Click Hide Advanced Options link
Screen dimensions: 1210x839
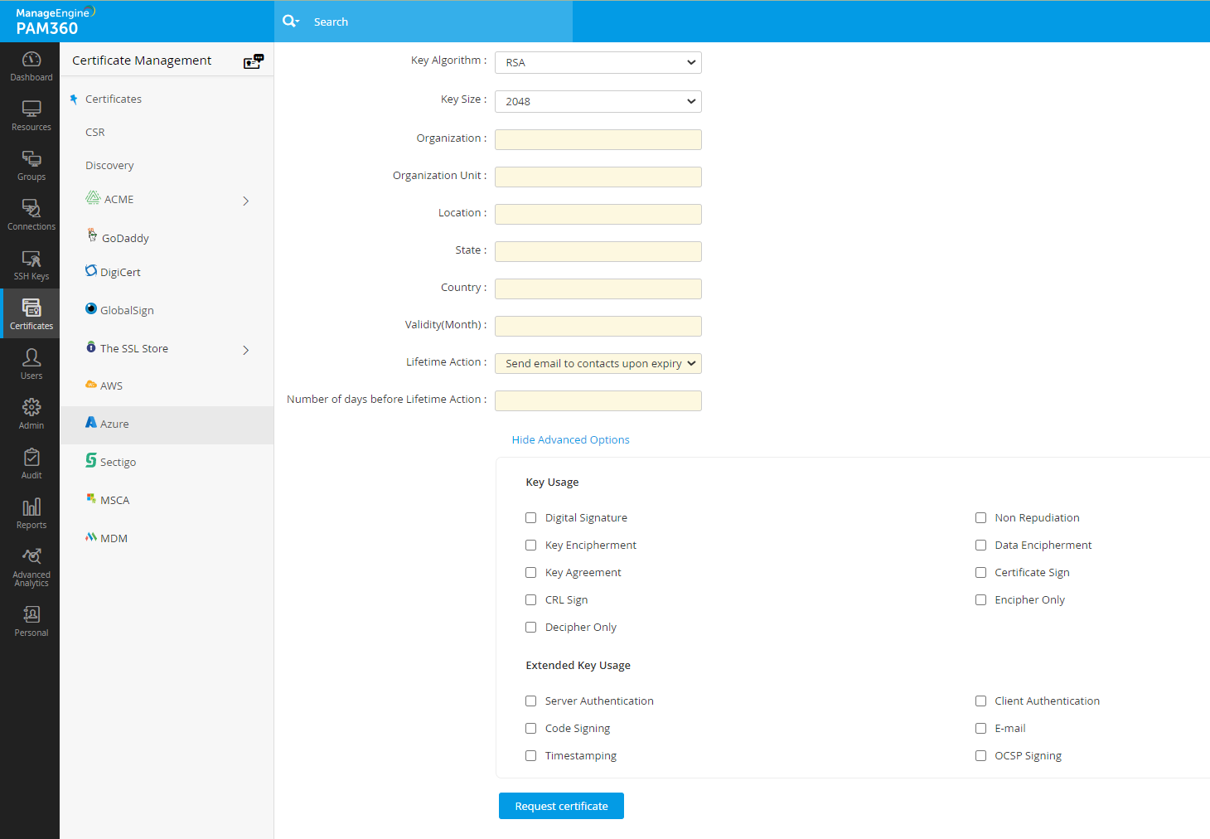(570, 440)
